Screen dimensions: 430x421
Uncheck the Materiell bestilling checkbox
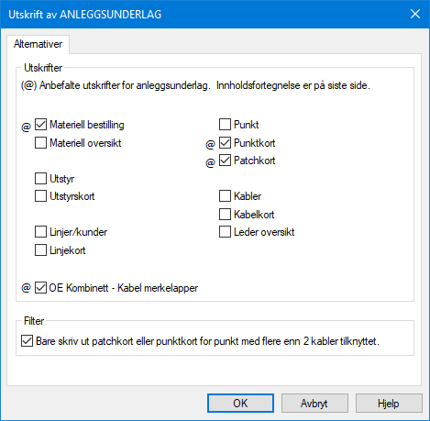(x=40, y=125)
